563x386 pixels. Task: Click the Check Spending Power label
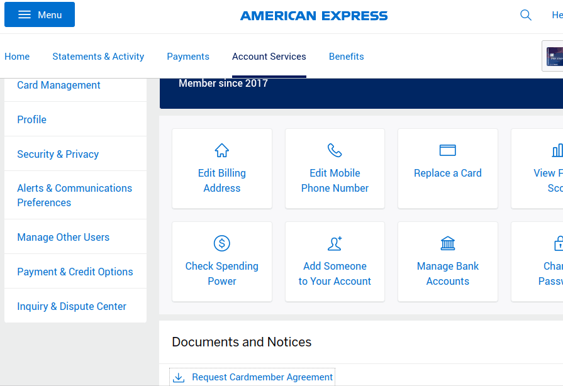(x=222, y=273)
